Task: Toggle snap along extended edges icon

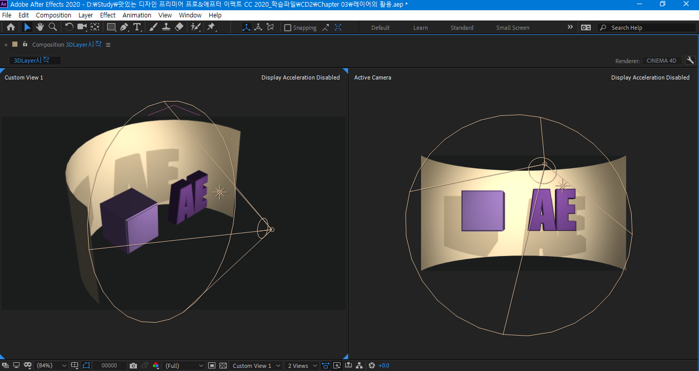Action: 326,28
